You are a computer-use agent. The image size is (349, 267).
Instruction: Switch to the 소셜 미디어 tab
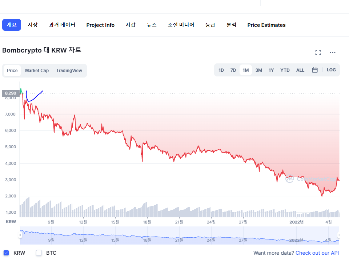(x=181, y=25)
